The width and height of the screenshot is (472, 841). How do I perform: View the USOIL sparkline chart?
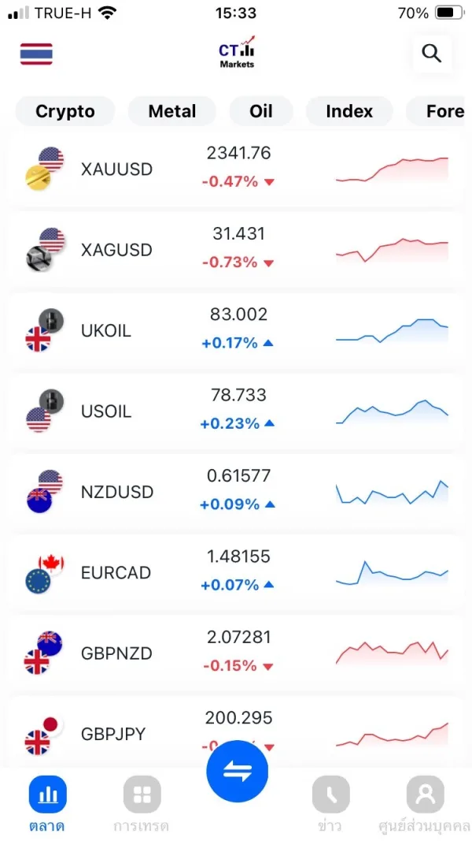coord(392,413)
